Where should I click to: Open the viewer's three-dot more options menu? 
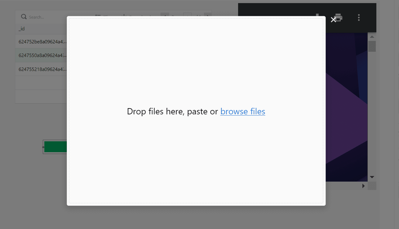[359, 17]
